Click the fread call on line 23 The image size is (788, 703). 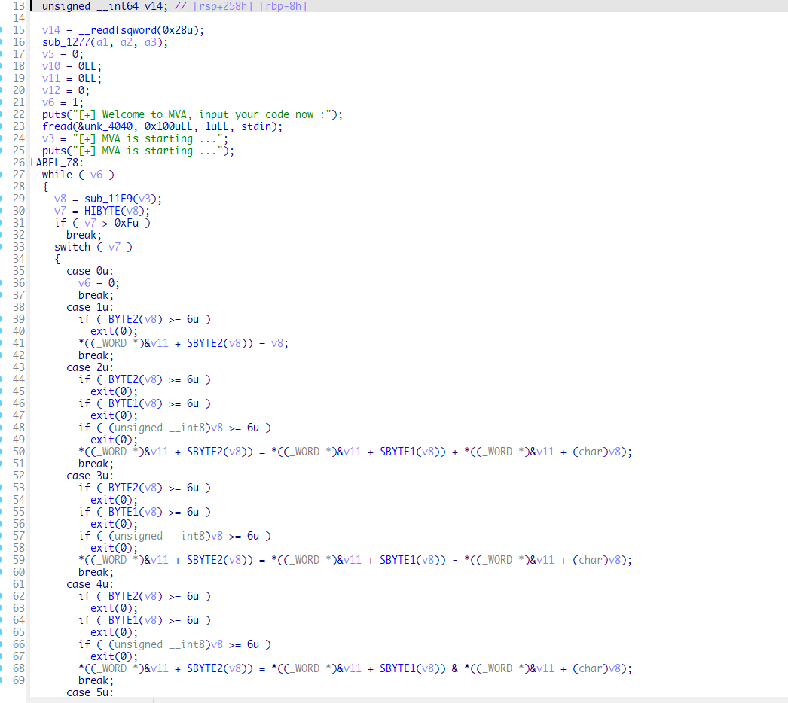pos(59,126)
